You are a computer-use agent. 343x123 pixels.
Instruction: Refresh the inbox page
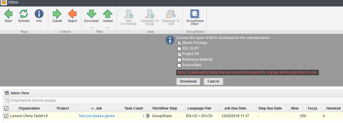pos(24,14)
